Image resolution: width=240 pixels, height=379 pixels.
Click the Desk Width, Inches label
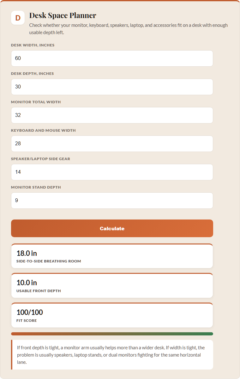coord(33,45)
